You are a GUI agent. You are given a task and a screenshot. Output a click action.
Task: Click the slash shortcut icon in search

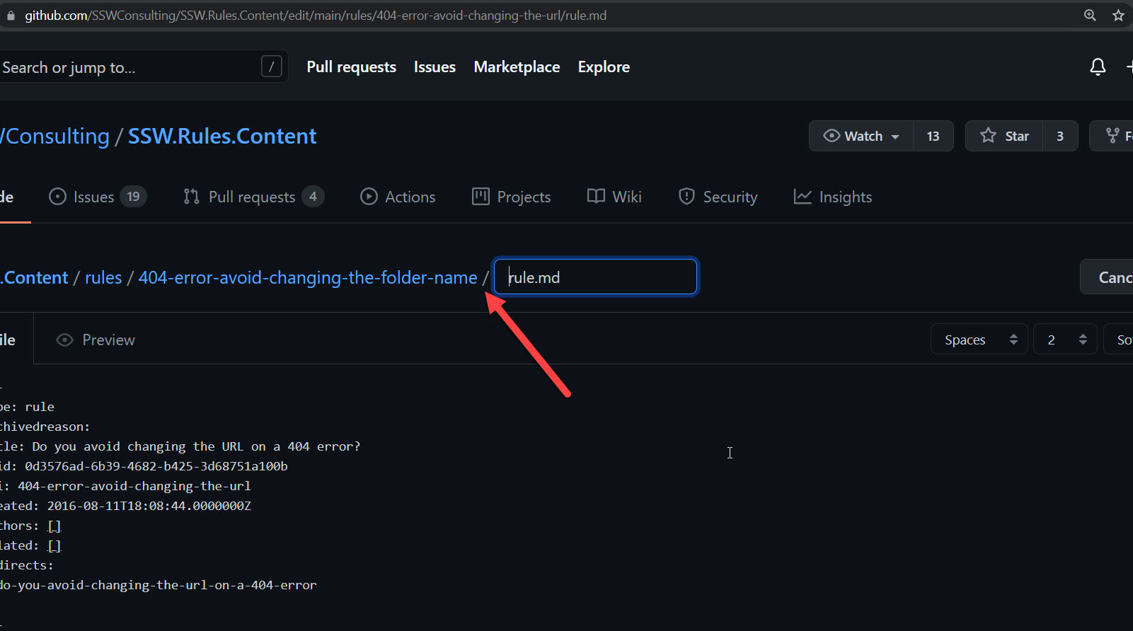pyautogui.click(x=272, y=66)
